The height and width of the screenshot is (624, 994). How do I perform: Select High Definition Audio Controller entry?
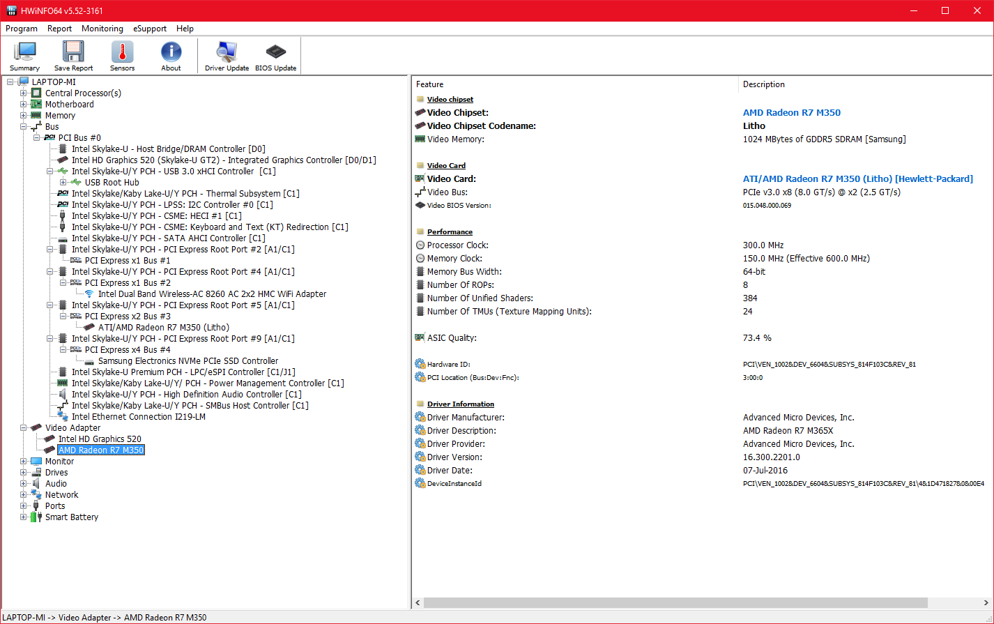point(186,394)
